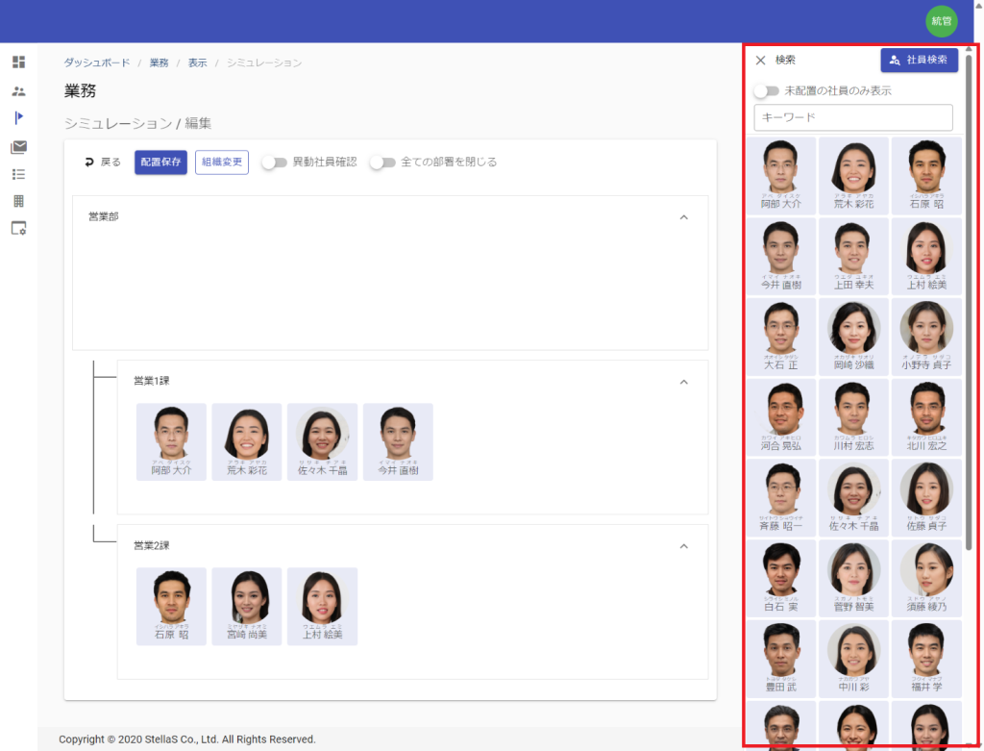This screenshot has width=984, height=751.
Task: Toggle 全ての部署を閉じる switch
Action: click(382, 163)
